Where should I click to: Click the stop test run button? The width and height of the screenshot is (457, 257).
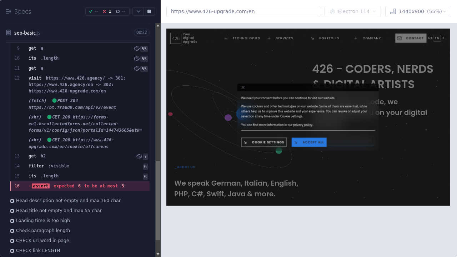(x=149, y=11)
